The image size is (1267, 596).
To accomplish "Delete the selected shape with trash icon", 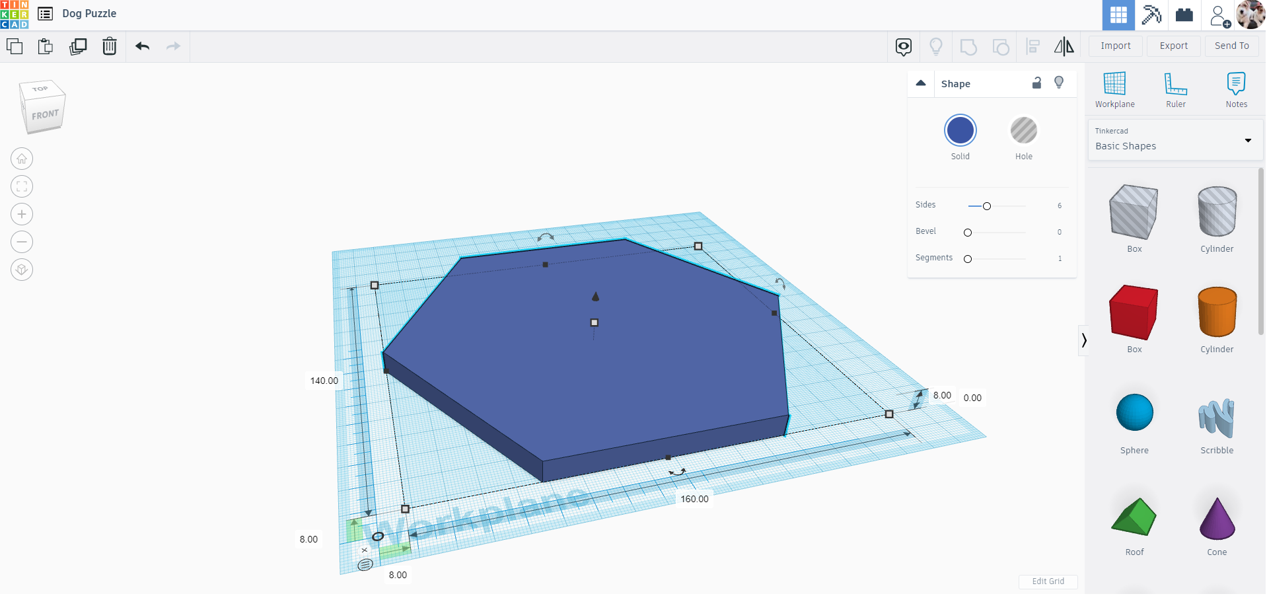I will point(110,46).
